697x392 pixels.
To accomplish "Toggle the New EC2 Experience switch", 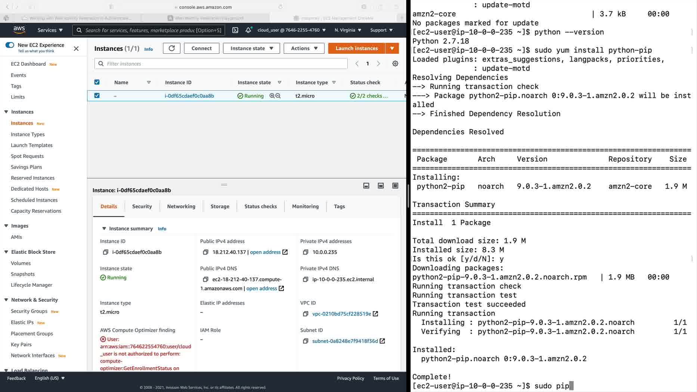I will coord(10,45).
